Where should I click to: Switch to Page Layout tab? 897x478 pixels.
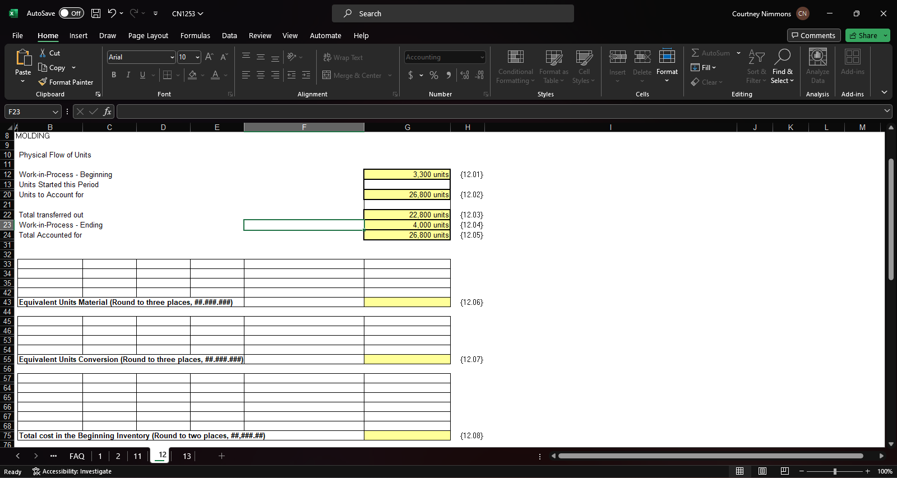click(148, 36)
